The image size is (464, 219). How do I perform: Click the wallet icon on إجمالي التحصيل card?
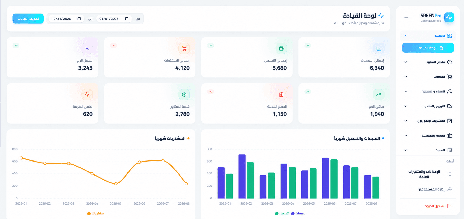coord(281,48)
